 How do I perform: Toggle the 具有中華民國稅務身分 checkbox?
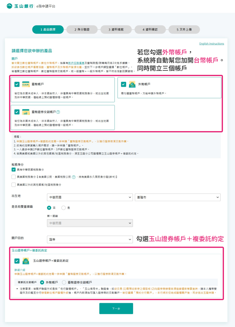coord(14,170)
